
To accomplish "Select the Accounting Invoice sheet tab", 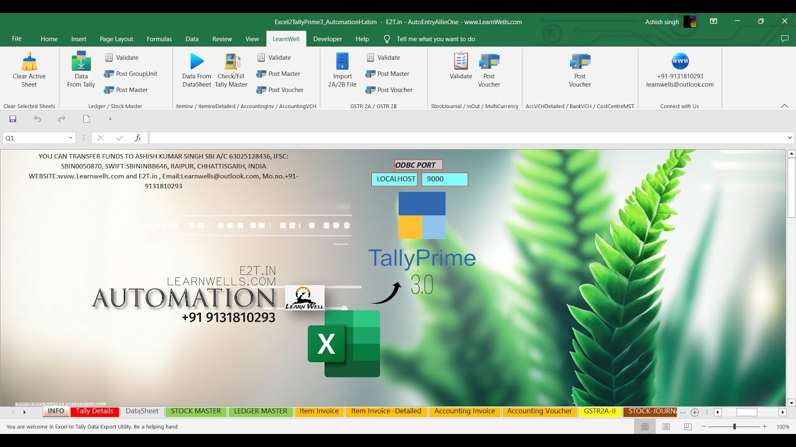I will point(465,411).
